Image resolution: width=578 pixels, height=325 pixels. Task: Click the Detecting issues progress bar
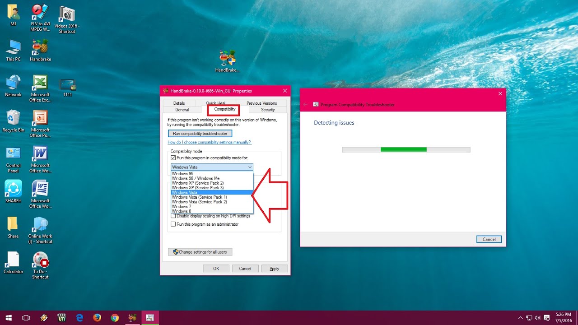(x=406, y=149)
